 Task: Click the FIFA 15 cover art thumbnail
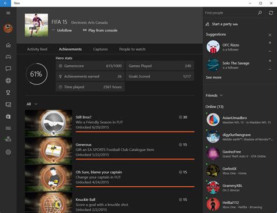point(36,25)
